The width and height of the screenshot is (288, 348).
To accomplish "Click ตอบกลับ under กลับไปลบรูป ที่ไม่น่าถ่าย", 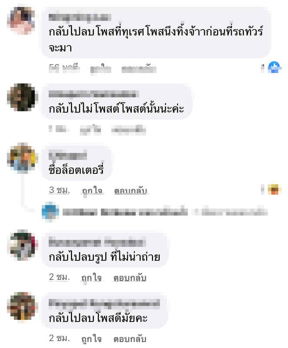I will 130,278.
